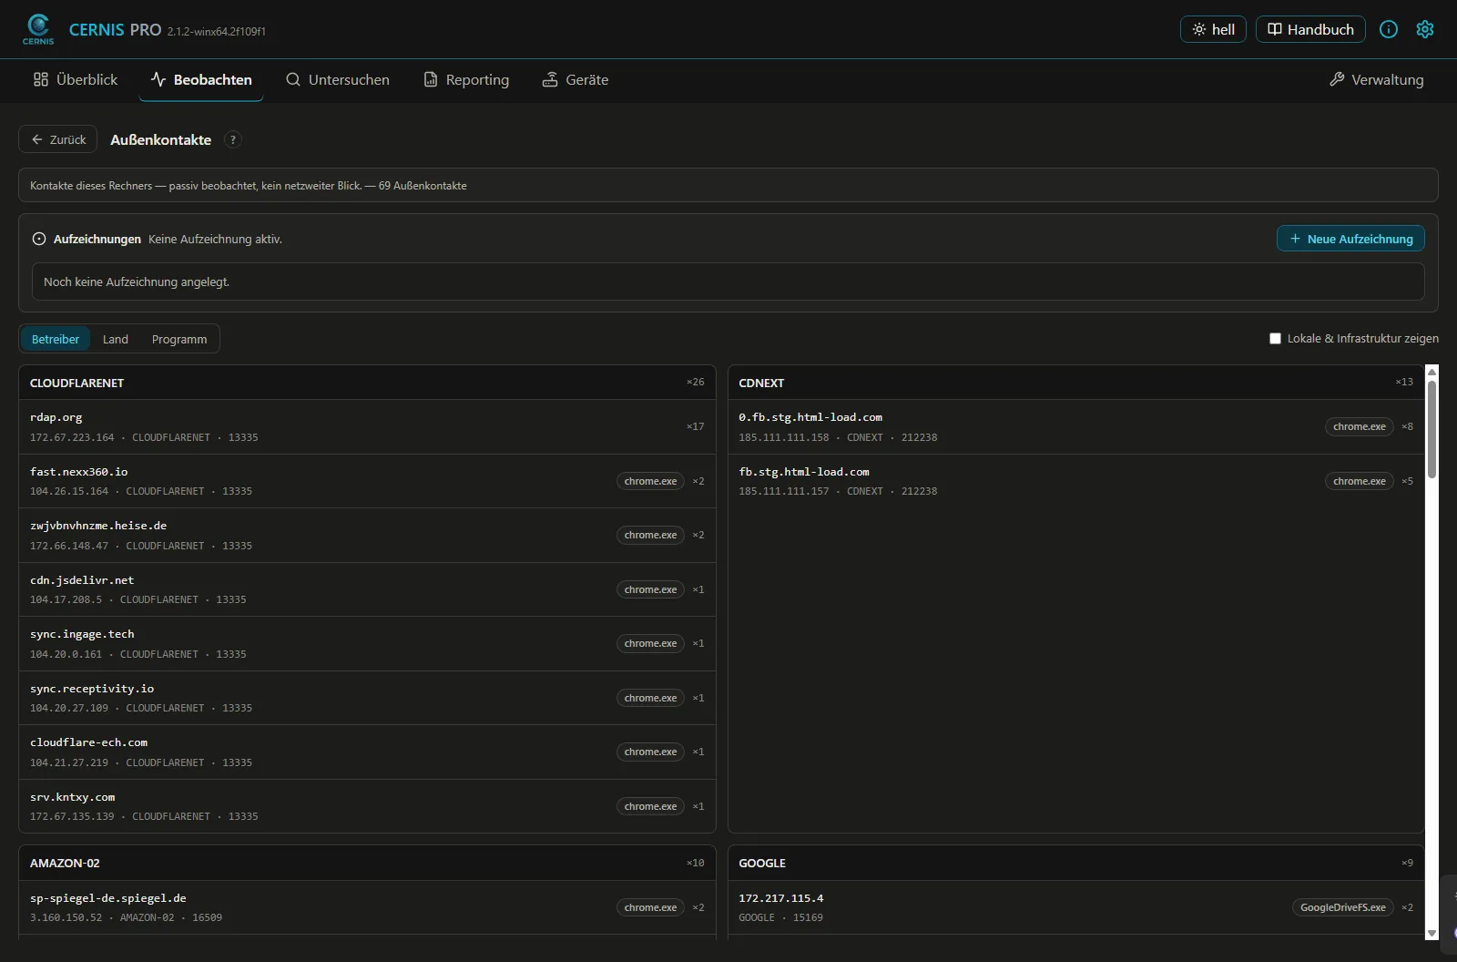
Task: Open the cdn.jsdelivr.net contact
Action: pos(367,589)
